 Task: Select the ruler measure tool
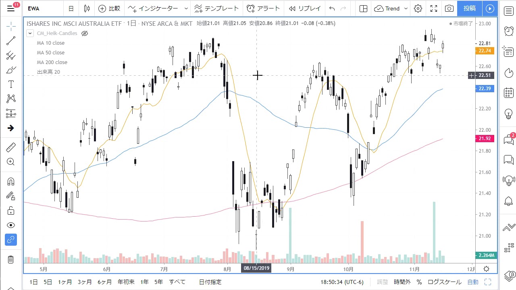(11, 147)
